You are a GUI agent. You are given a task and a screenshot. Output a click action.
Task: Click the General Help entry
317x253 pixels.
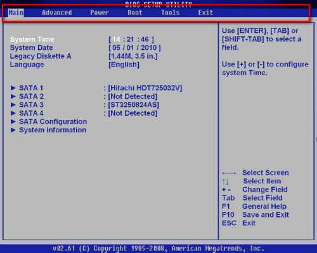click(x=264, y=206)
